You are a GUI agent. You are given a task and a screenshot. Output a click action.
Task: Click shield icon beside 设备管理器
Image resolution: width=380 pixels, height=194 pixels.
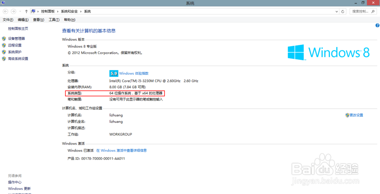tap(4, 38)
